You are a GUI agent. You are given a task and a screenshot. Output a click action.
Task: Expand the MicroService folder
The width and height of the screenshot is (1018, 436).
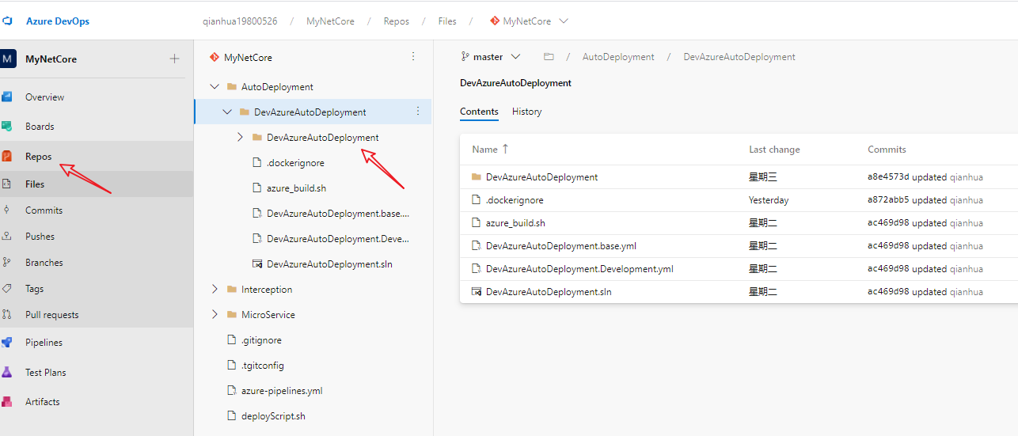(215, 315)
